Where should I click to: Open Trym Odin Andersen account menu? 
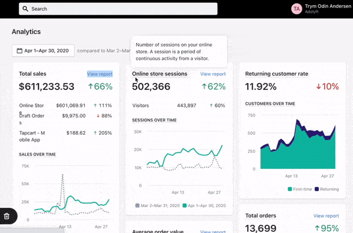[321, 9]
